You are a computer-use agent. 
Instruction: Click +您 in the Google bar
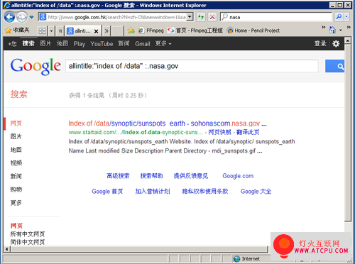tap(12, 44)
